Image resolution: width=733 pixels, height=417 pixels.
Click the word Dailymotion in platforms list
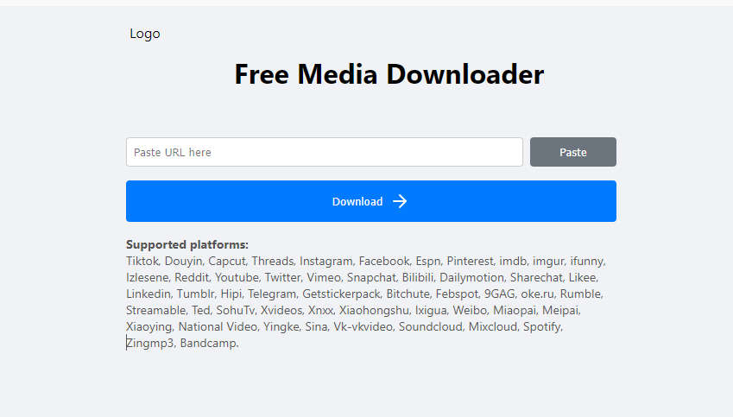(x=471, y=277)
